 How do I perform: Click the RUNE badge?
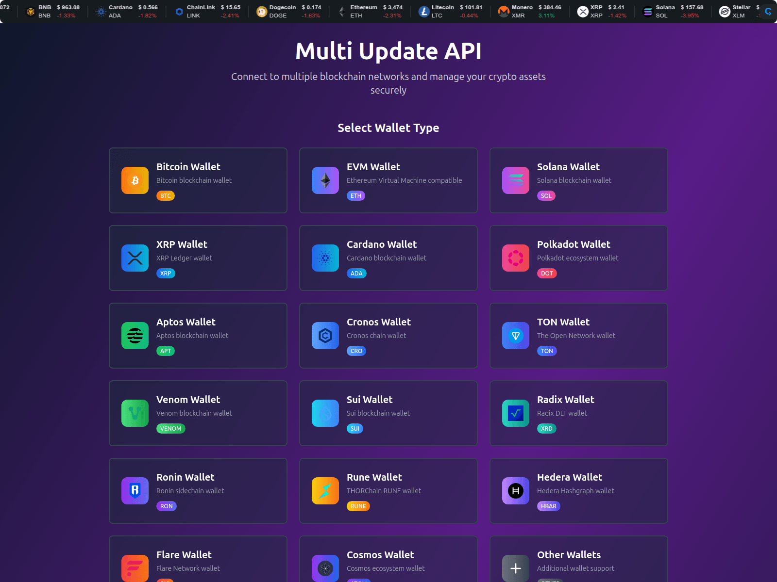pos(358,506)
